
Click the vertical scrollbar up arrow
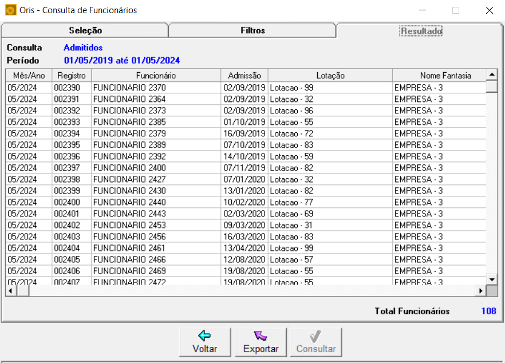(492, 75)
